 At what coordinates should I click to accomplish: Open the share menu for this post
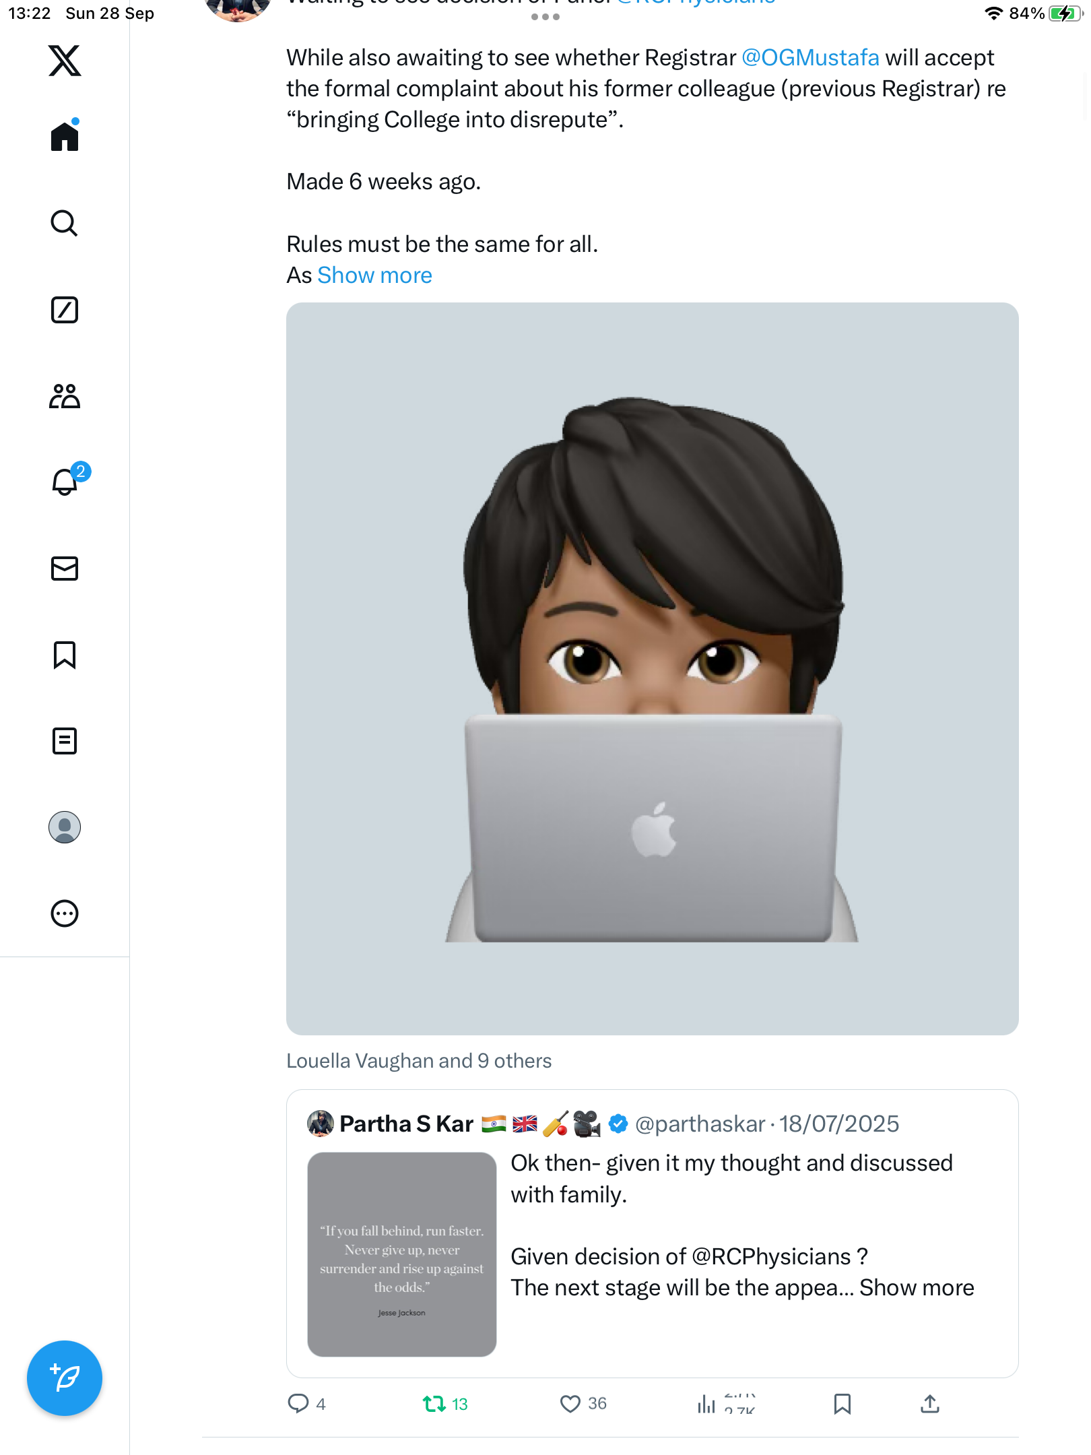(929, 1404)
